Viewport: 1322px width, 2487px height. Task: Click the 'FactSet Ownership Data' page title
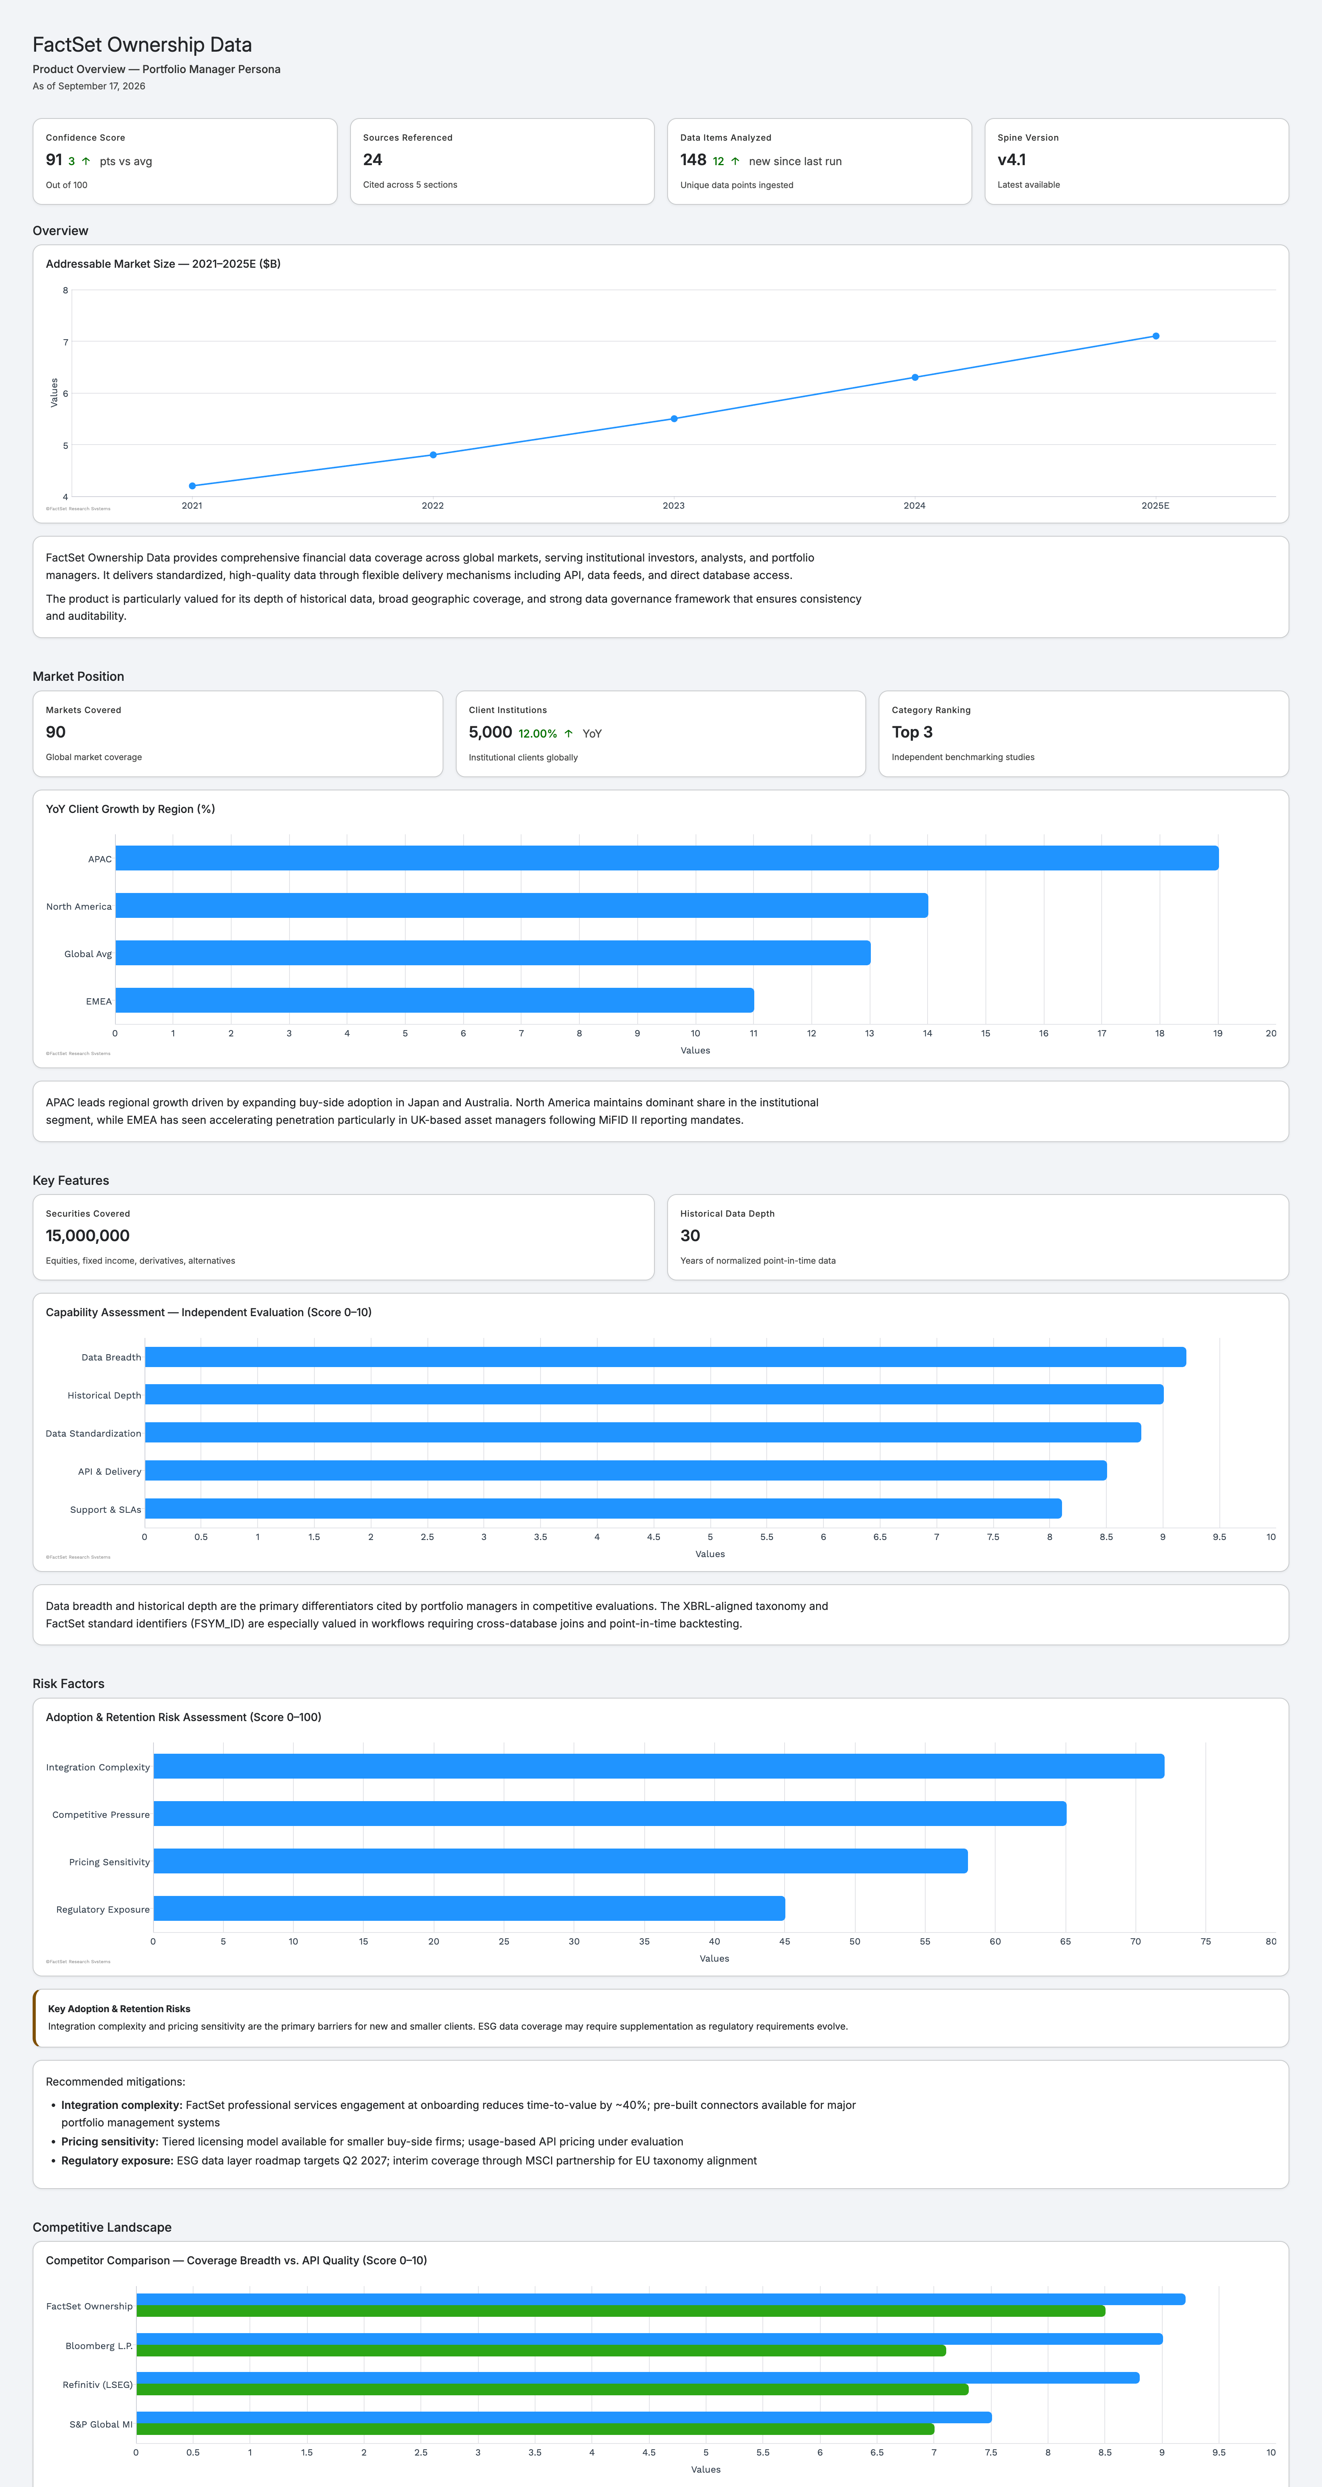coord(142,44)
